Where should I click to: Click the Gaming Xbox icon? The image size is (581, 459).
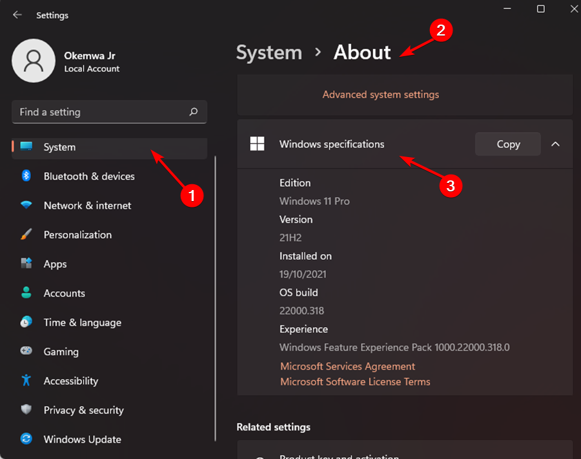click(26, 351)
